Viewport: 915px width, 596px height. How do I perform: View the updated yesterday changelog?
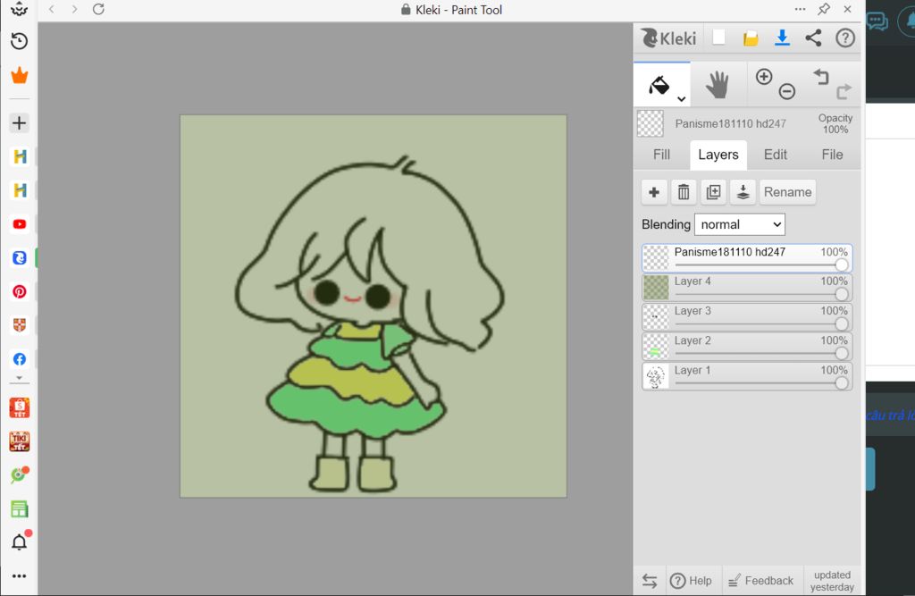tap(832, 581)
